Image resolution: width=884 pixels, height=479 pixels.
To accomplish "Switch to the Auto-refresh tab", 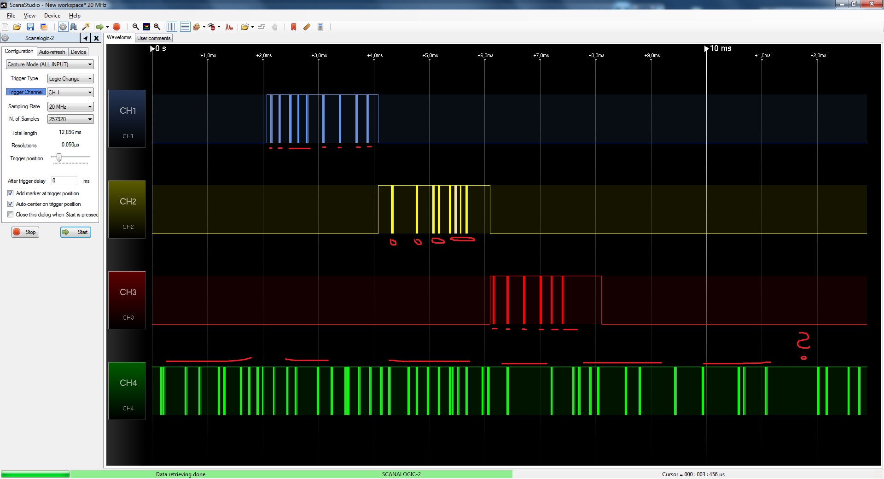I will pyautogui.click(x=52, y=52).
